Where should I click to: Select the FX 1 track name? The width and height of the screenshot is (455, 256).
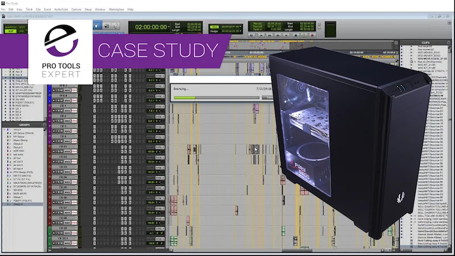pyautogui.click(x=63, y=106)
